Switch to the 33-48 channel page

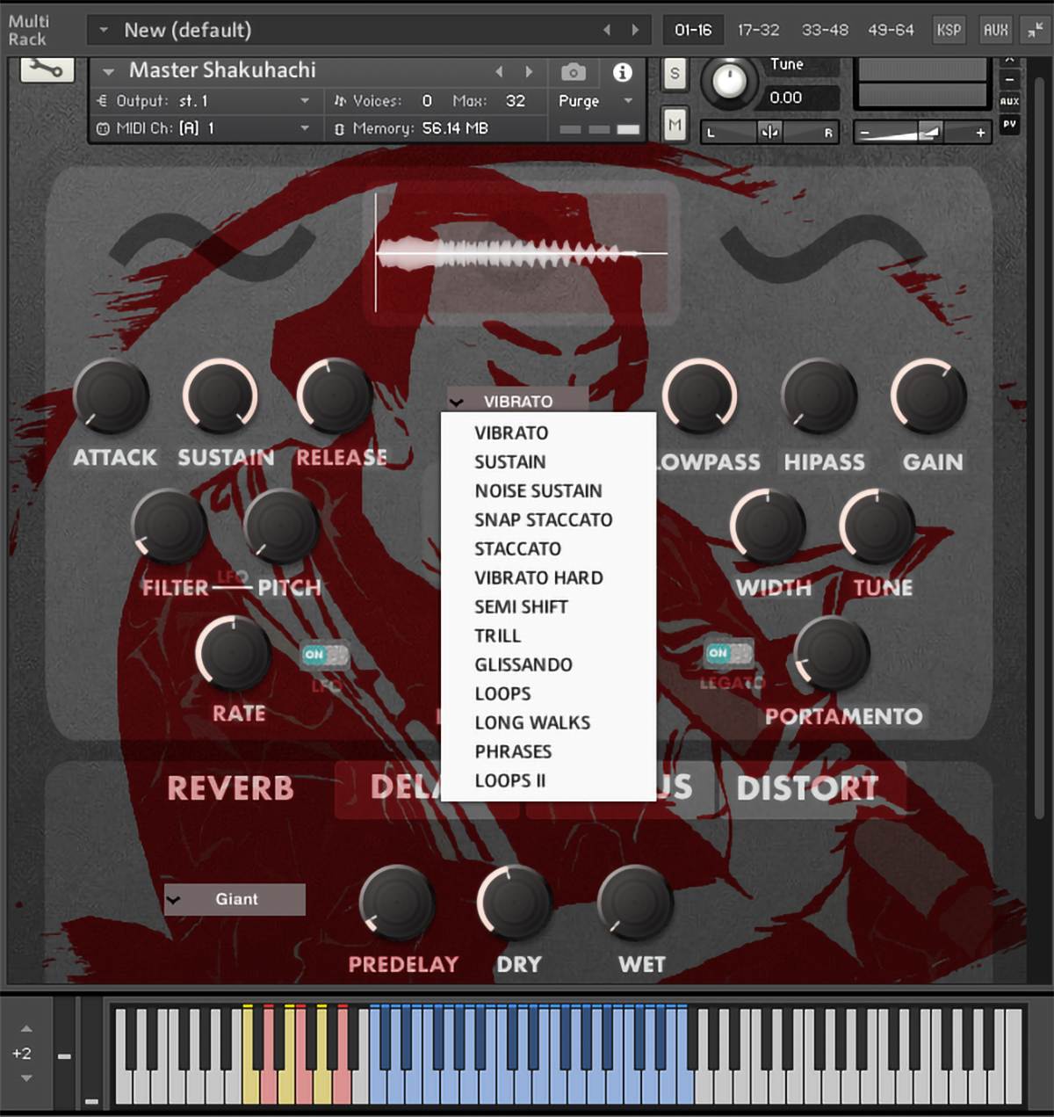coord(825,30)
